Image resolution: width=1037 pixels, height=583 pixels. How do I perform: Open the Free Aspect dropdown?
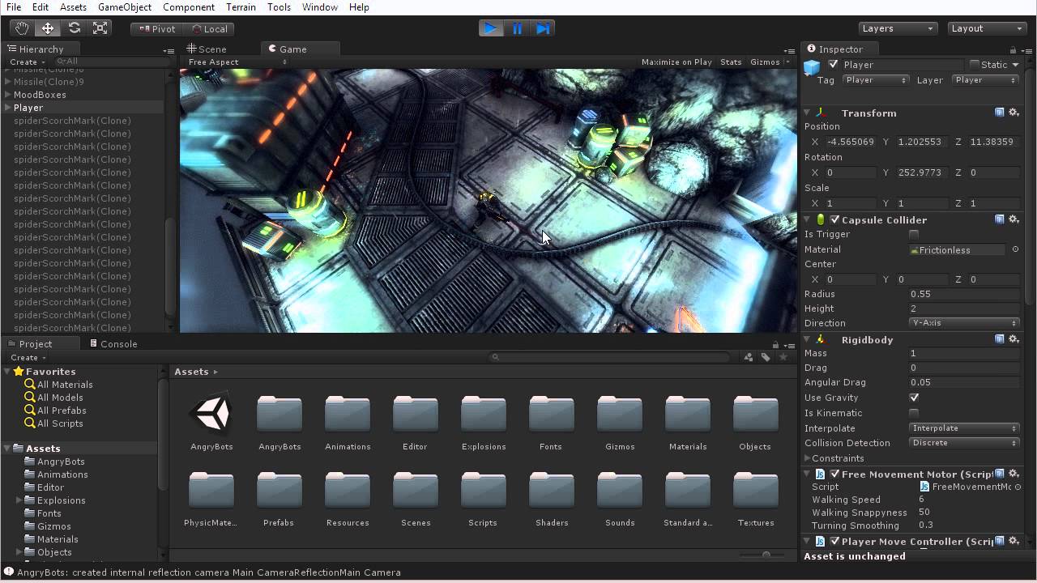point(237,62)
